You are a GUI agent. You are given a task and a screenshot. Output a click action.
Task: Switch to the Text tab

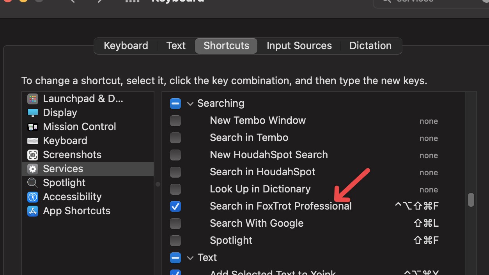pos(176,46)
